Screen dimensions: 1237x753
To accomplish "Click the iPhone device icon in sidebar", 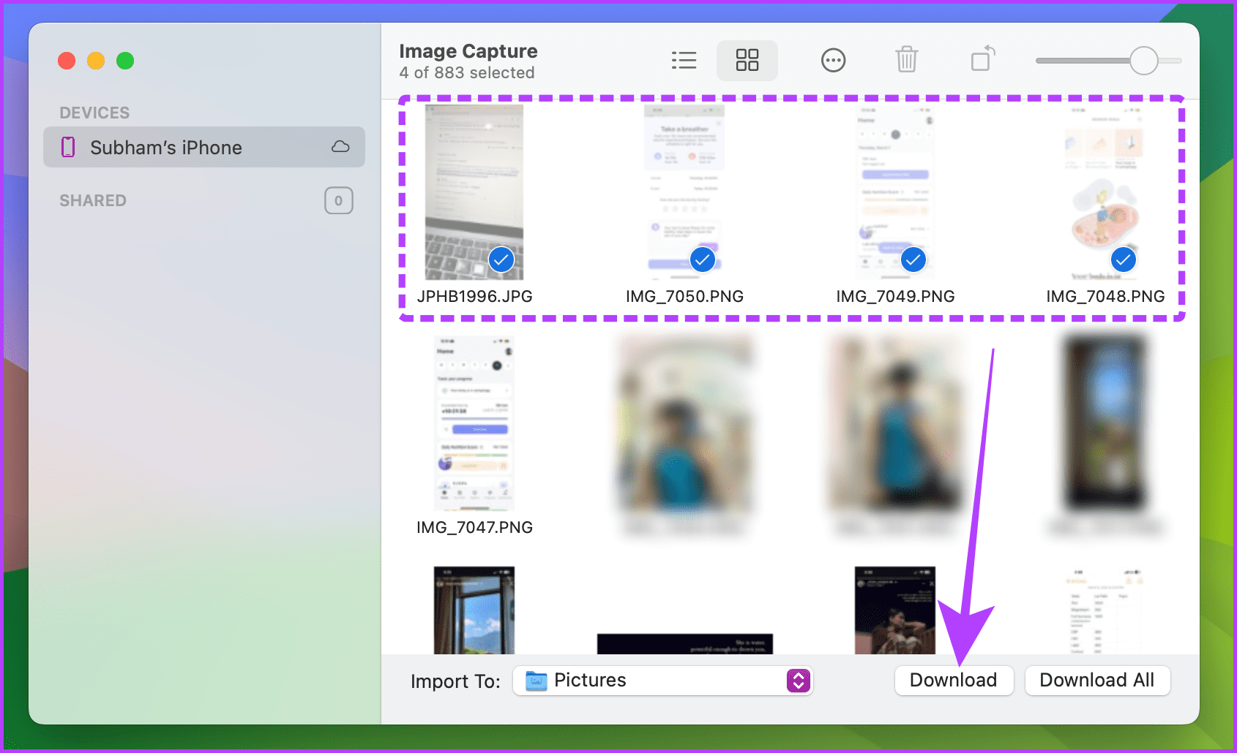I will point(67,147).
